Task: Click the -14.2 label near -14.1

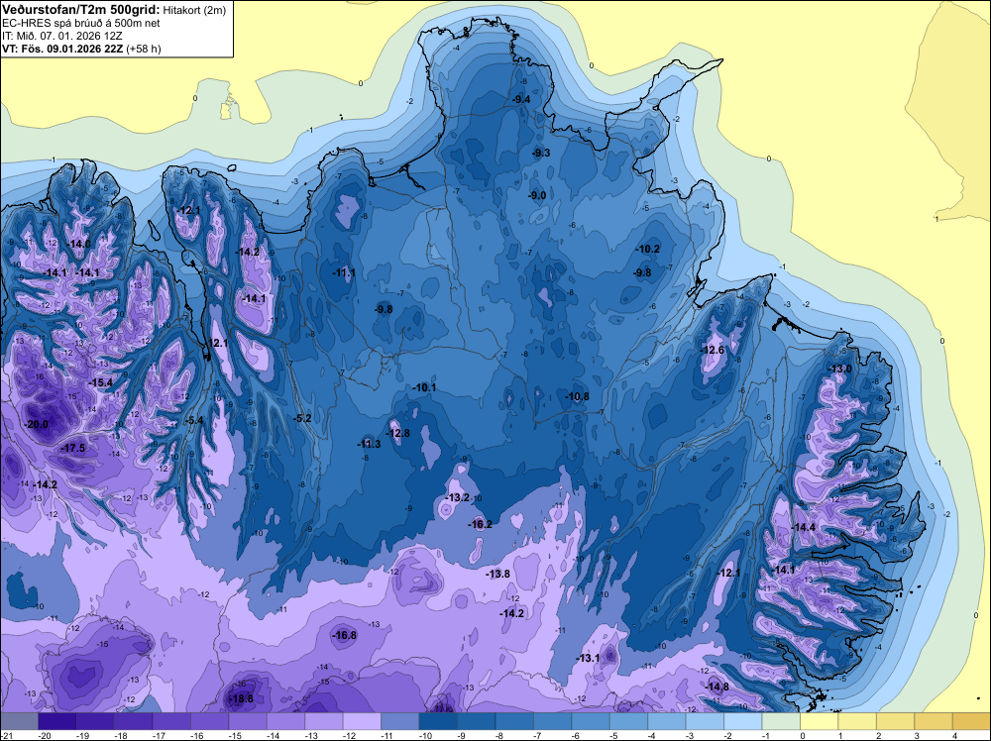Action: (x=248, y=252)
